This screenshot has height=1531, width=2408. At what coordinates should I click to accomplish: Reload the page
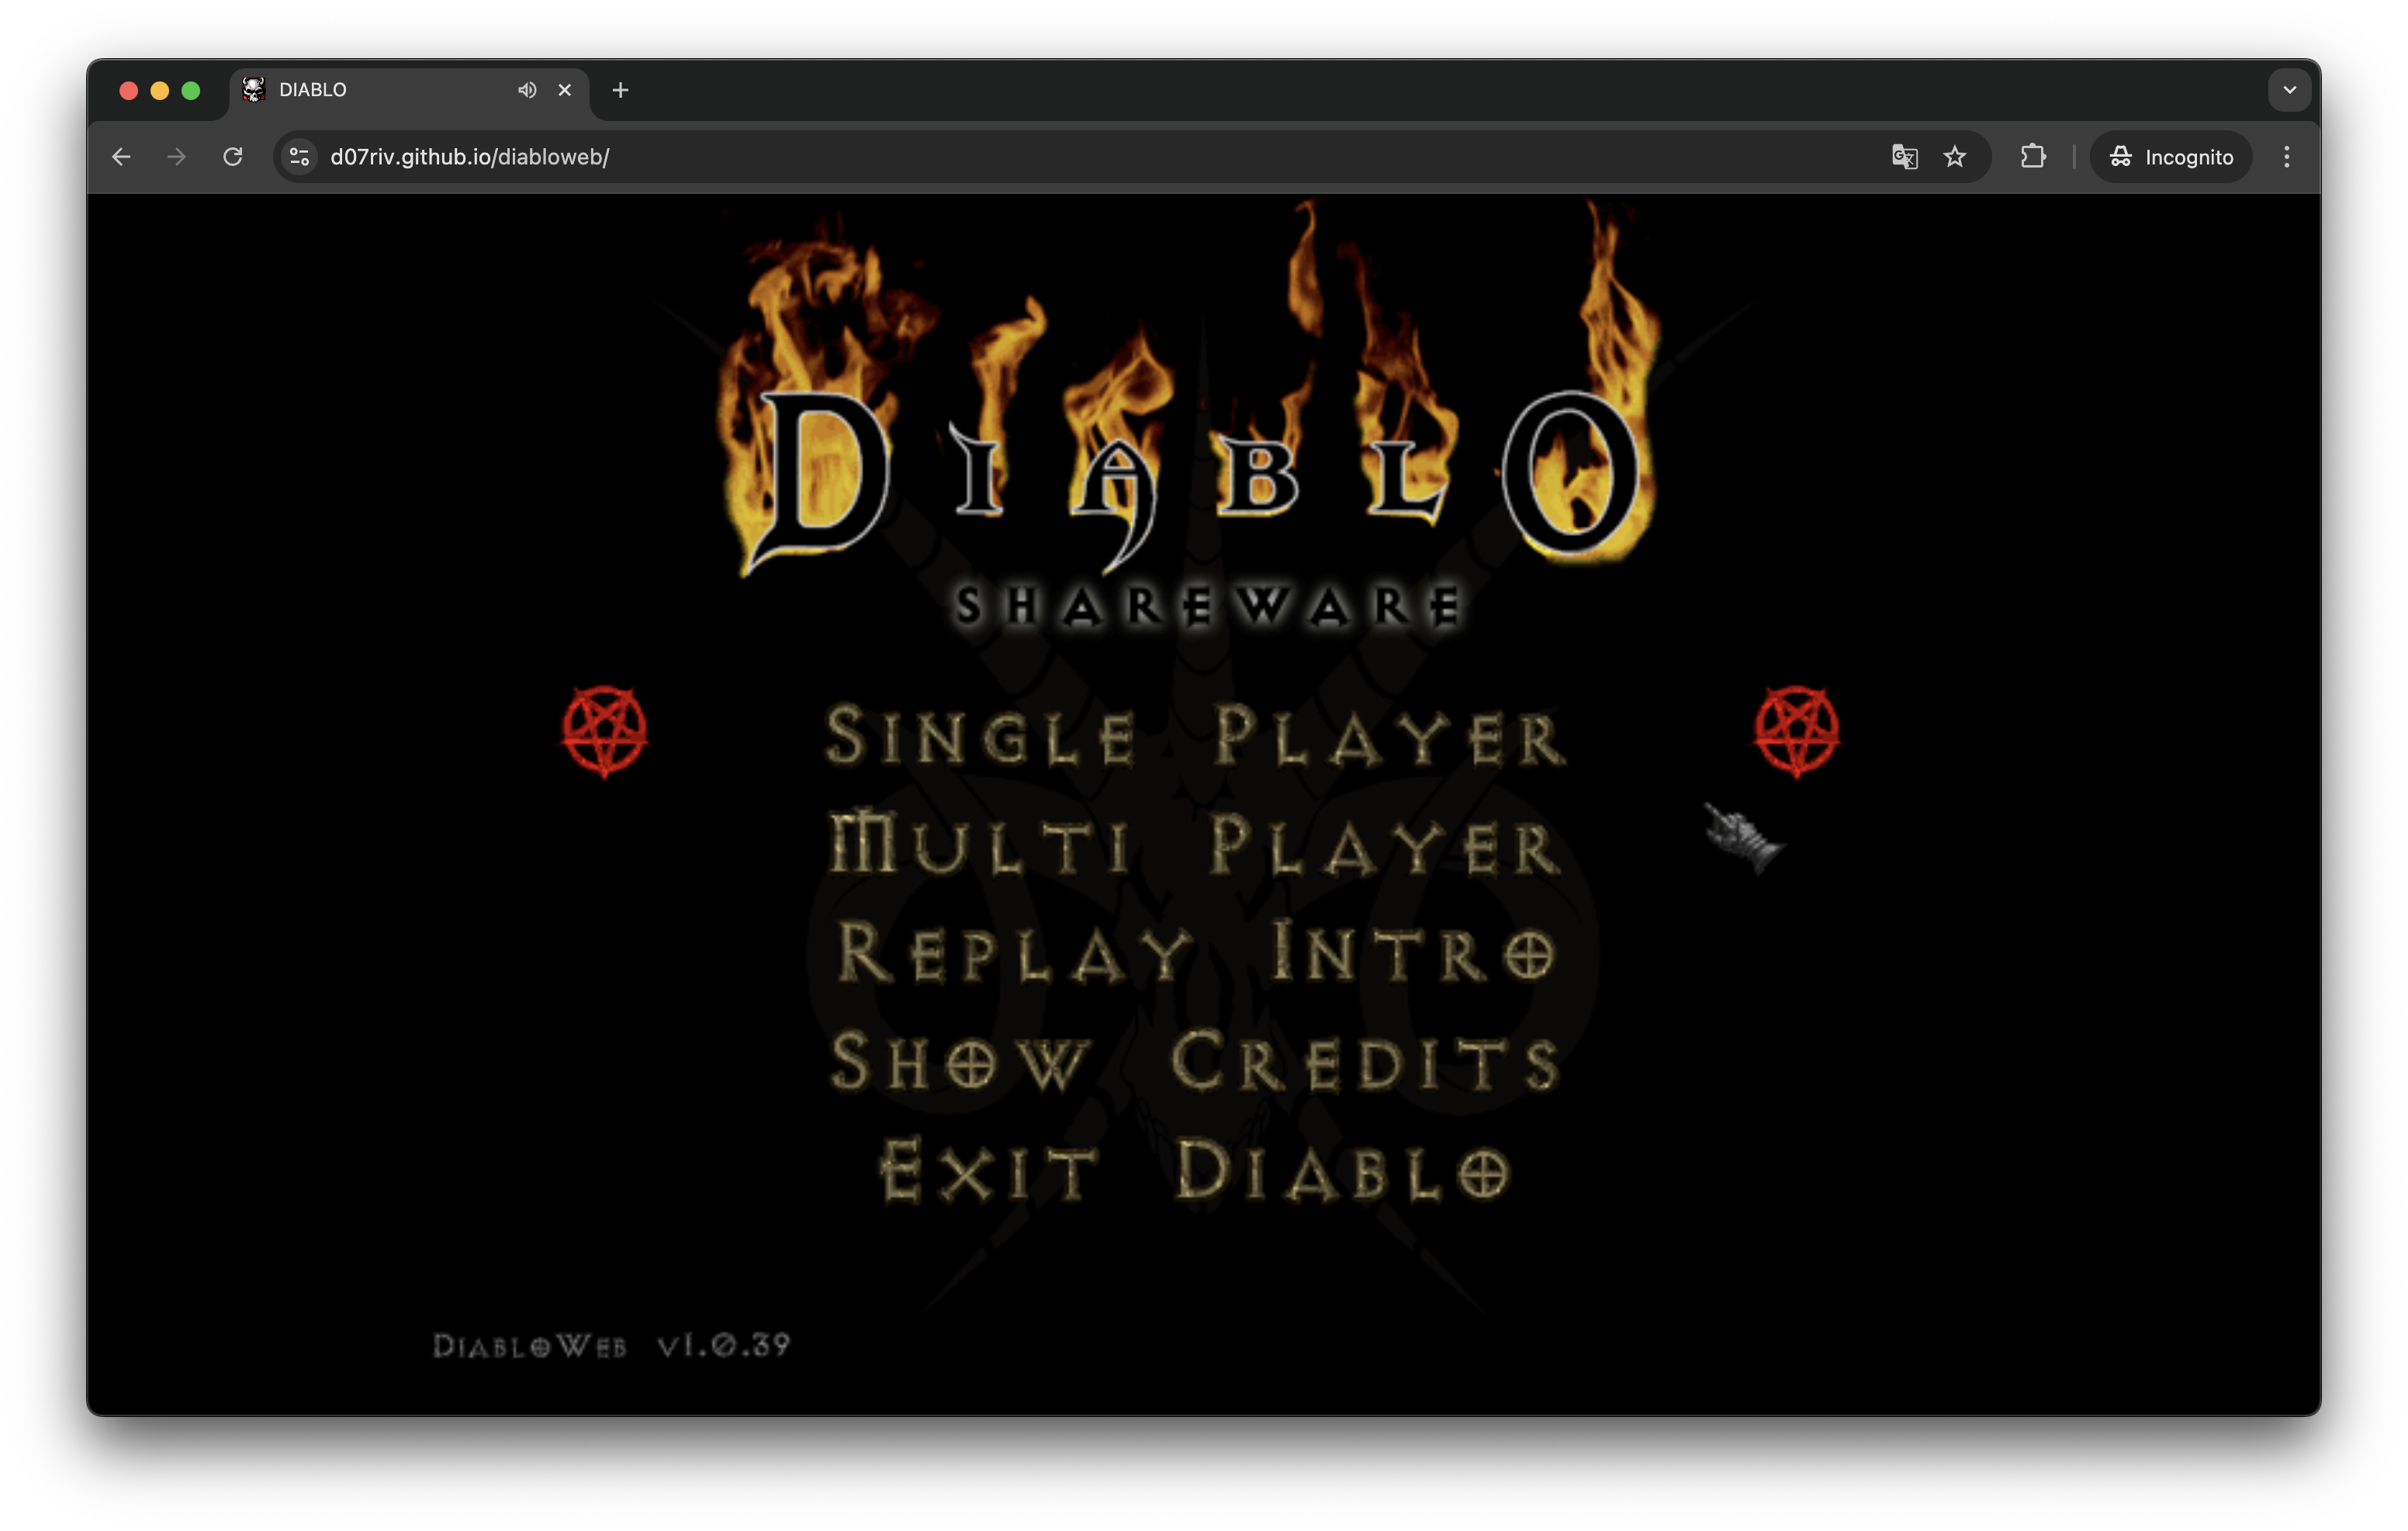pyautogui.click(x=233, y=157)
